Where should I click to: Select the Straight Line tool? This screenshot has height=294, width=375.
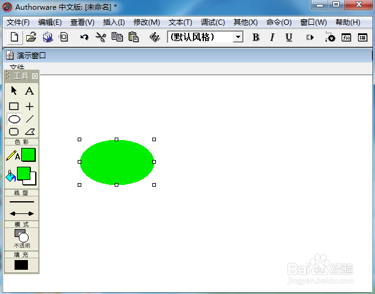click(x=29, y=107)
